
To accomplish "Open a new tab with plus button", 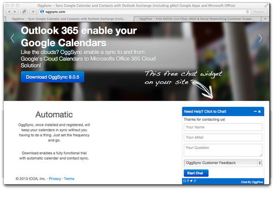I will coord(265,19).
